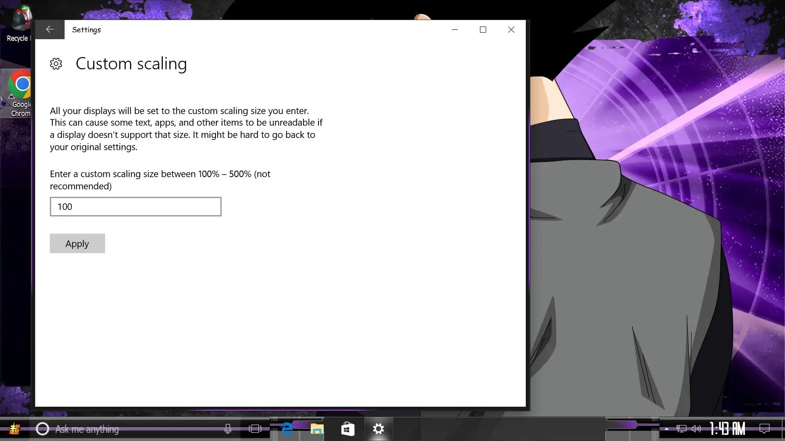The height and width of the screenshot is (441, 785).
Task: Expand the hidden system tray icons arrow
Action: point(666,429)
